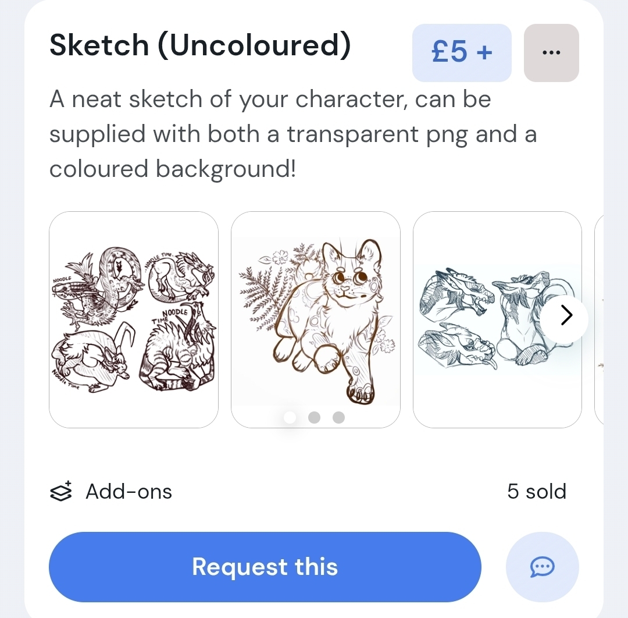Select the first carousel page dot
Viewport: 628px width, 618px height.
point(290,417)
